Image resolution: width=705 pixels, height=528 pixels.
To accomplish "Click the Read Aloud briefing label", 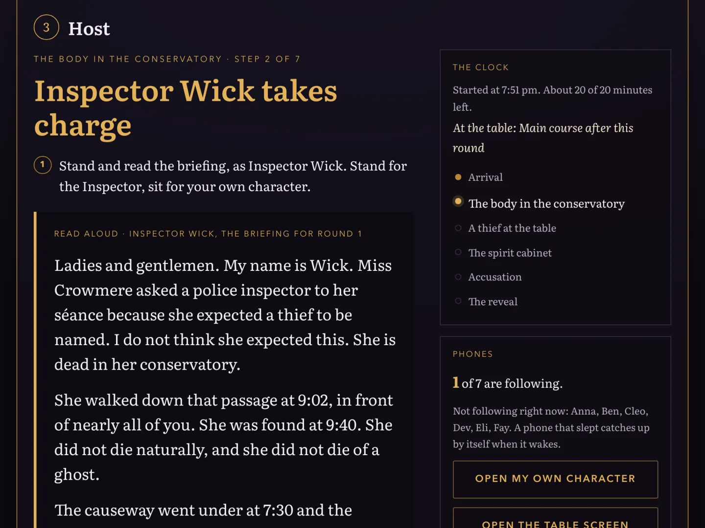I will [208, 234].
